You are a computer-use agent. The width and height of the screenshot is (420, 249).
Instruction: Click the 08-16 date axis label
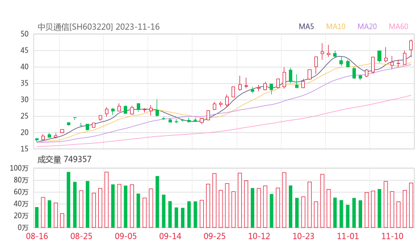pos(37,236)
